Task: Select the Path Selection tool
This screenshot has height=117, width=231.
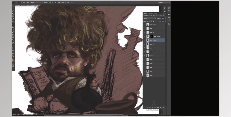Action: (13, 48)
